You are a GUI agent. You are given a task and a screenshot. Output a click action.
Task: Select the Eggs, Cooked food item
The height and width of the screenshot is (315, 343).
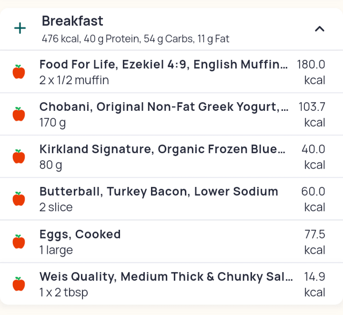171,242
